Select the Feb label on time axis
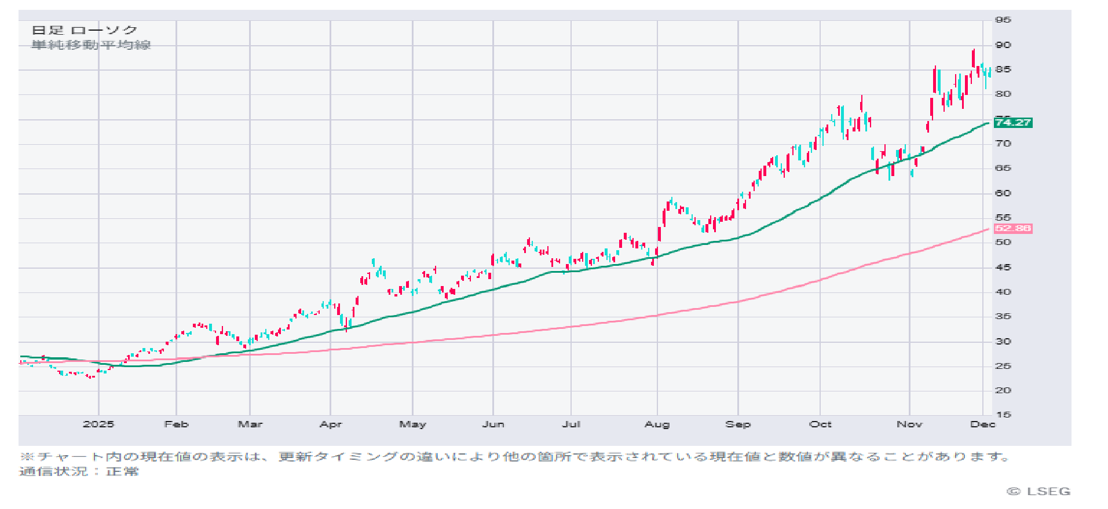The width and height of the screenshot is (1108, 509). coord(177,424)
